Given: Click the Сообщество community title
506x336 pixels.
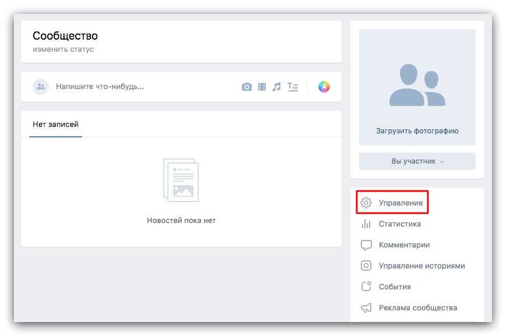Looking at the screenshot, I should pos(65,36).
